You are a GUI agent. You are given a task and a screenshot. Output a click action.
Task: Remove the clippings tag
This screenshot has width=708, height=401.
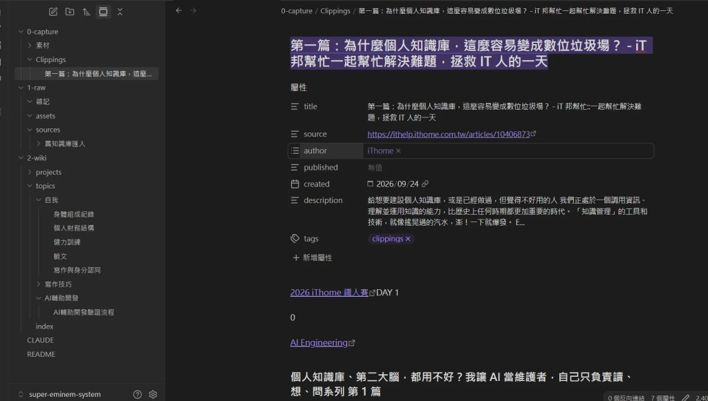(408, 239)
